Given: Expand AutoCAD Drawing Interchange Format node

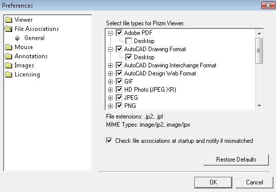Looking at the screenshot, I should point(111,65).
